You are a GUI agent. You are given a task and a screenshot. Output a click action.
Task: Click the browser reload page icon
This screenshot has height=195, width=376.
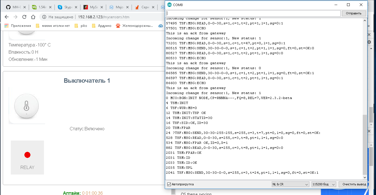pyautogui.click(x=24, y=17)
